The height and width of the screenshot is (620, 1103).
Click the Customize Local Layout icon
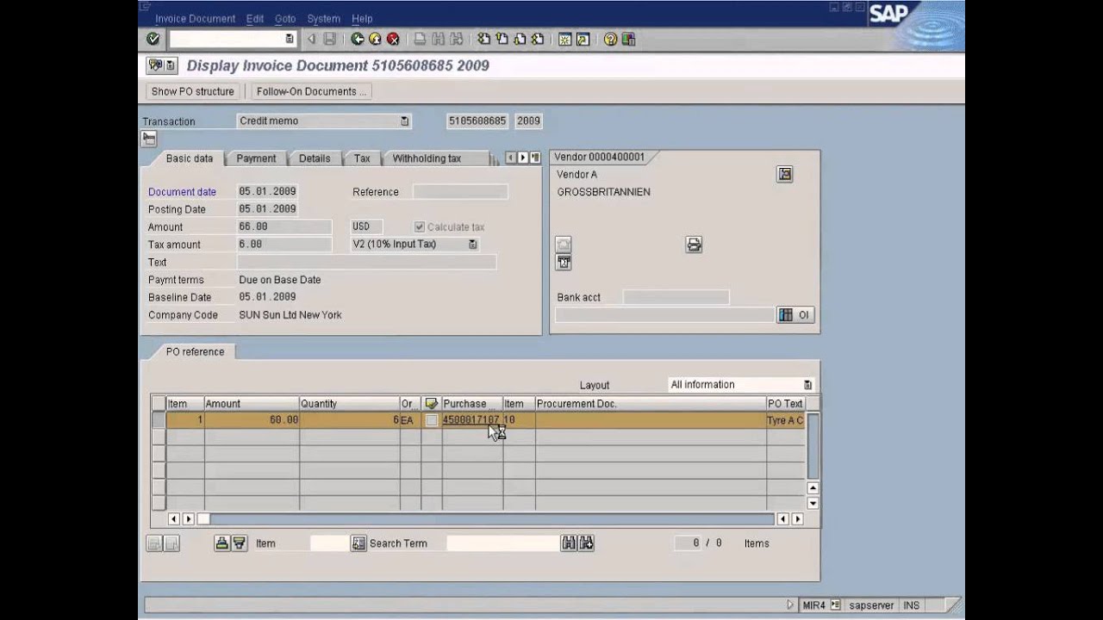pos(628,39)
